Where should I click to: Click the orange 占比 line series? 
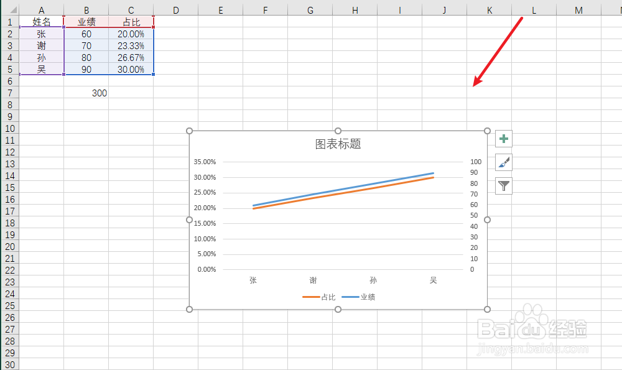(x=343, y=193)
